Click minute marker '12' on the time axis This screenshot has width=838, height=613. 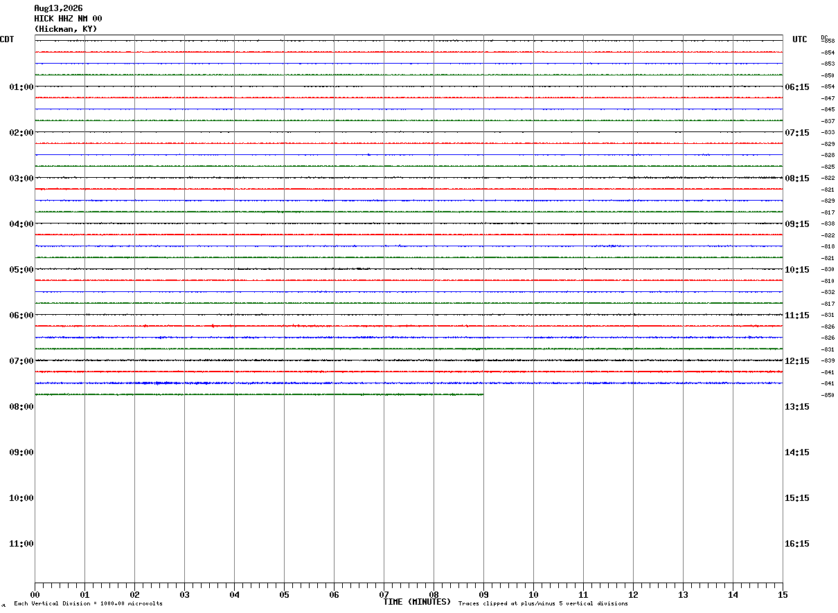coord(633,595)
